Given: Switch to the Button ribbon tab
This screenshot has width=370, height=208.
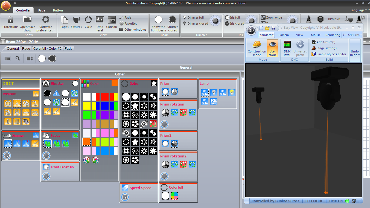Looking at the screenshot, I should (x=58, y=10).
